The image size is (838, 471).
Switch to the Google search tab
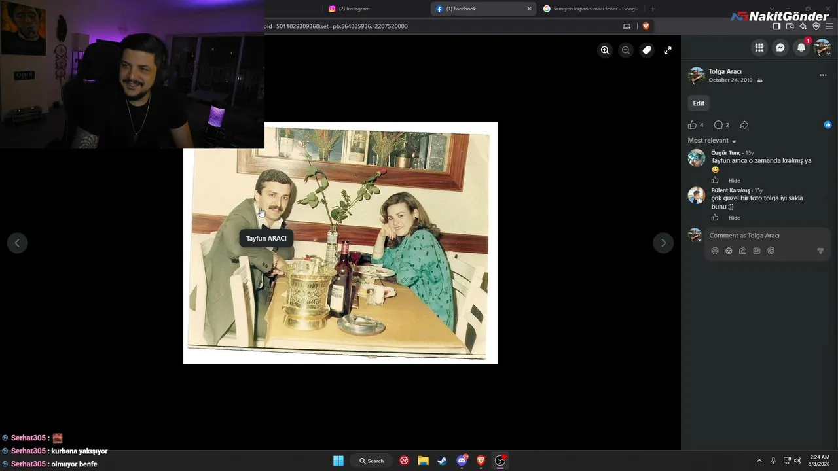tap(591, 9)
